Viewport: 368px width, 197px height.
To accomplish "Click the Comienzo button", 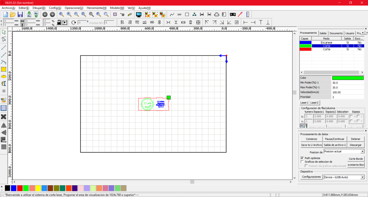I will pyautogui.click(x=311, y=139).
